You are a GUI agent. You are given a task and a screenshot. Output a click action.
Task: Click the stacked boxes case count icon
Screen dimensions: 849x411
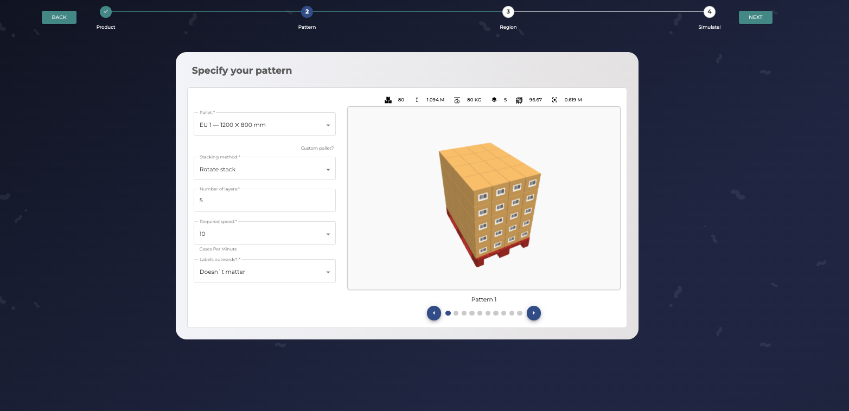coord(388,100)
